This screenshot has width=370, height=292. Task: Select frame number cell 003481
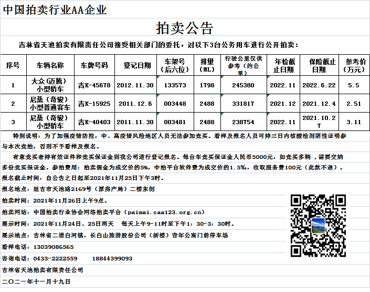175,122
